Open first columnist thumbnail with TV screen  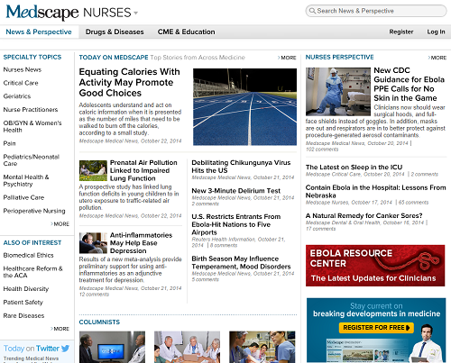(112, 347)
